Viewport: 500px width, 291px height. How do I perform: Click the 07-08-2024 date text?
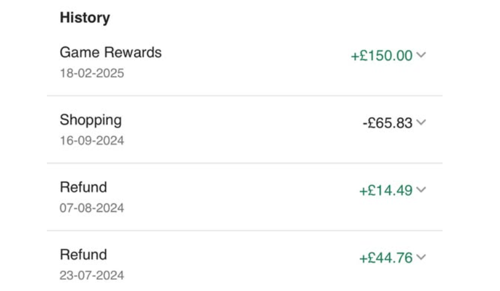(91, 208)
